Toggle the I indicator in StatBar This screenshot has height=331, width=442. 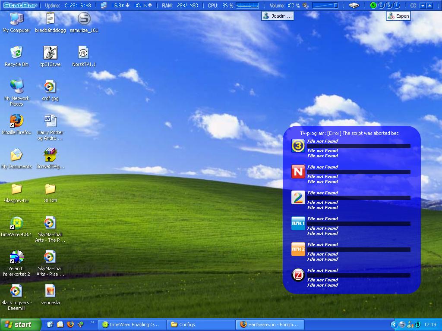pos(397,5)
